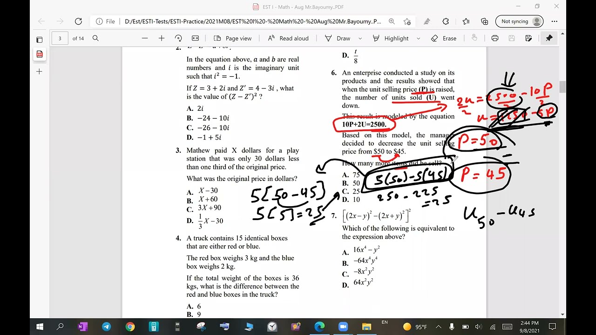Click the "of 14" page count text

78,38
